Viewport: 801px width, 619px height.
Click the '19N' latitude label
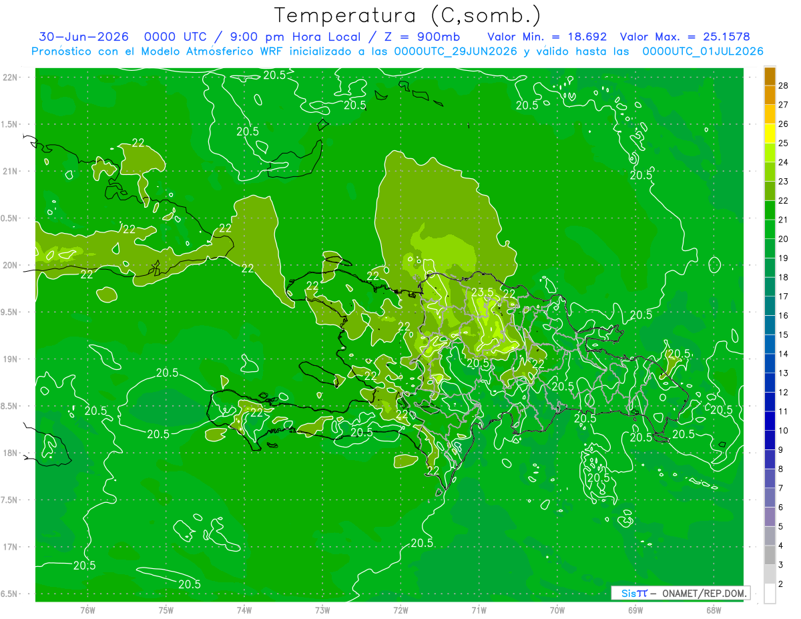11,359
